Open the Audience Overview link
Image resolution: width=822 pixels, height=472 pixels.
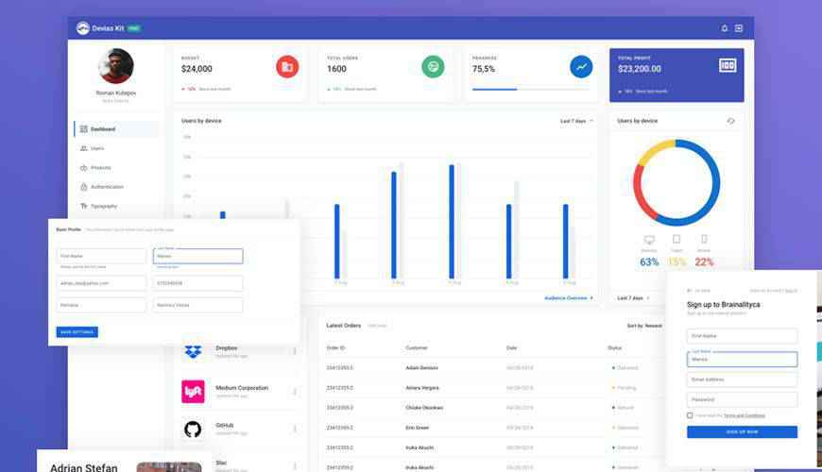tap(568, 298)
